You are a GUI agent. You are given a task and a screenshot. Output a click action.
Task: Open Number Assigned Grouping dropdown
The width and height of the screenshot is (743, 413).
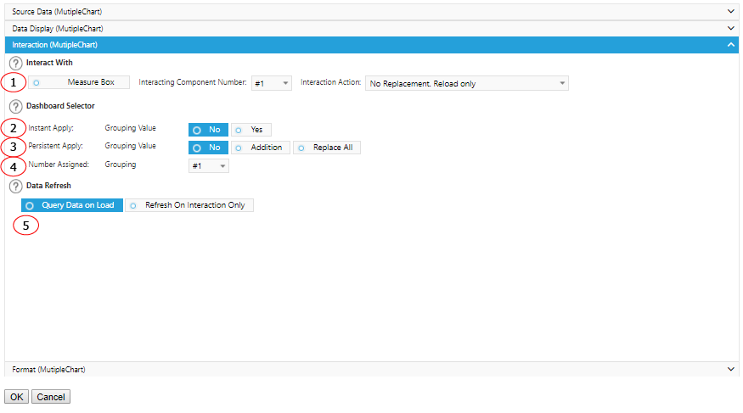point(208,166)
